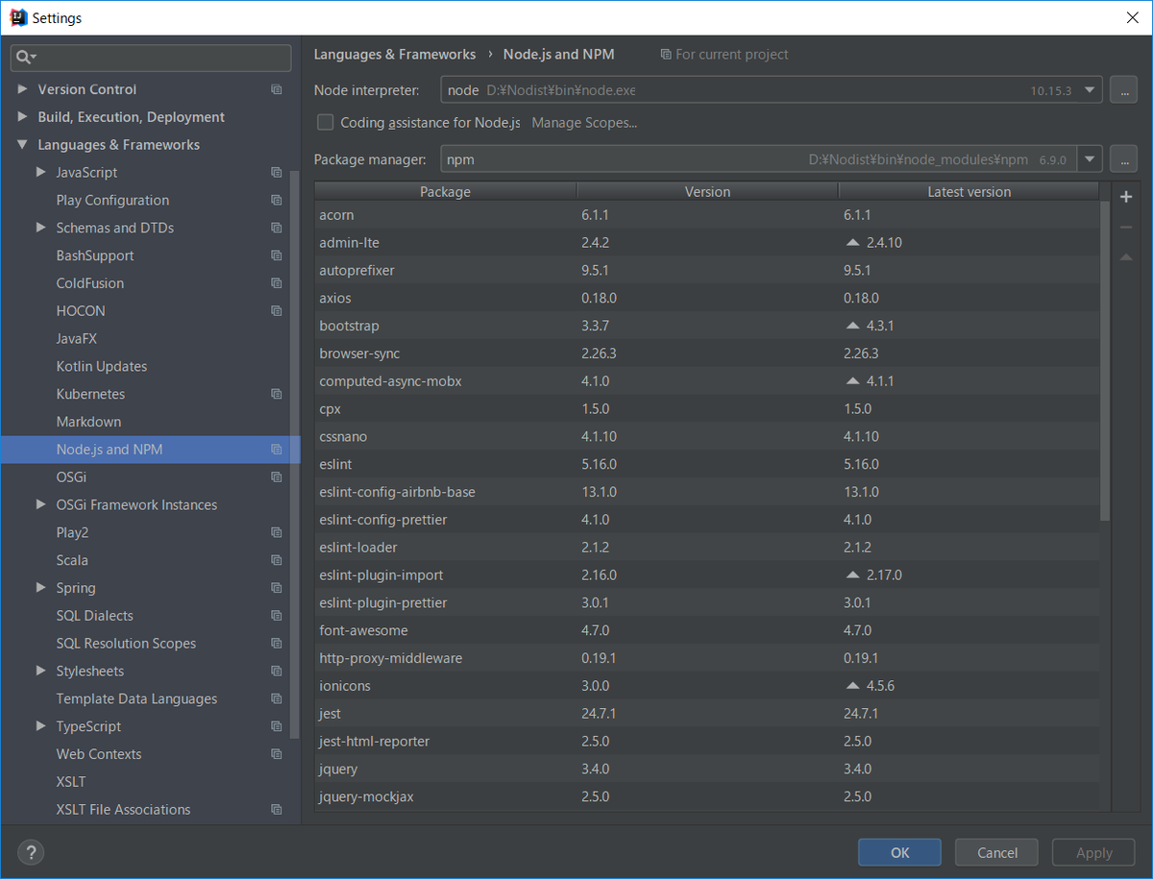Sort by Package column header
Image resolution: width=1153 pixels, height=879 pixels.
(x=446, y=192)
